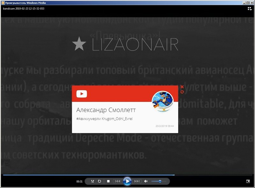Minimize the Windows Media Player window

click(x=244, y=3)
